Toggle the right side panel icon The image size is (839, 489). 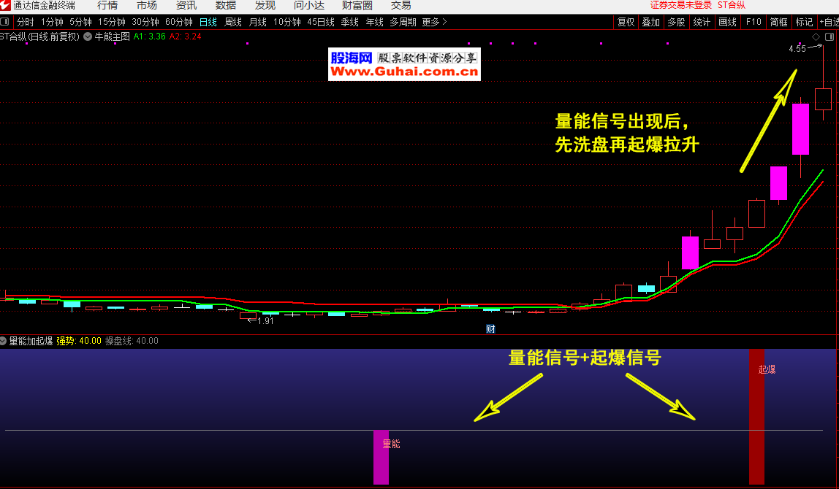point(829,36)
